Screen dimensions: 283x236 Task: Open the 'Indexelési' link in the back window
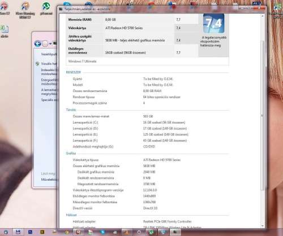[49, 72]
